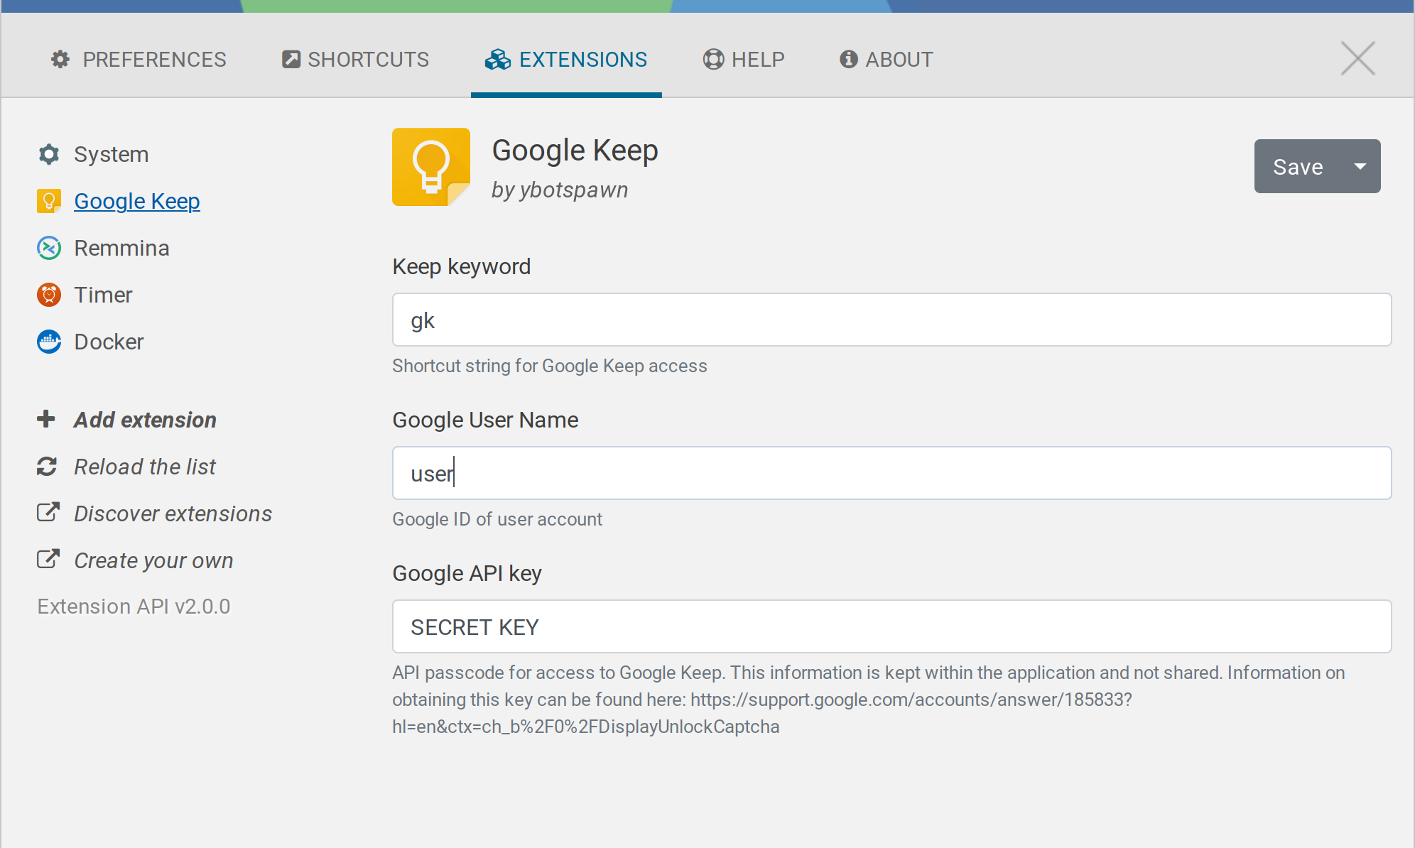Select the Google Keep sidebar link

click(x=137, y=201)
